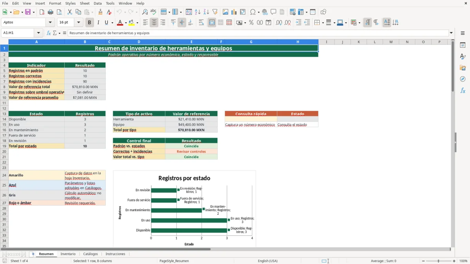Click the Copy icon

click(x=78, y=12)
